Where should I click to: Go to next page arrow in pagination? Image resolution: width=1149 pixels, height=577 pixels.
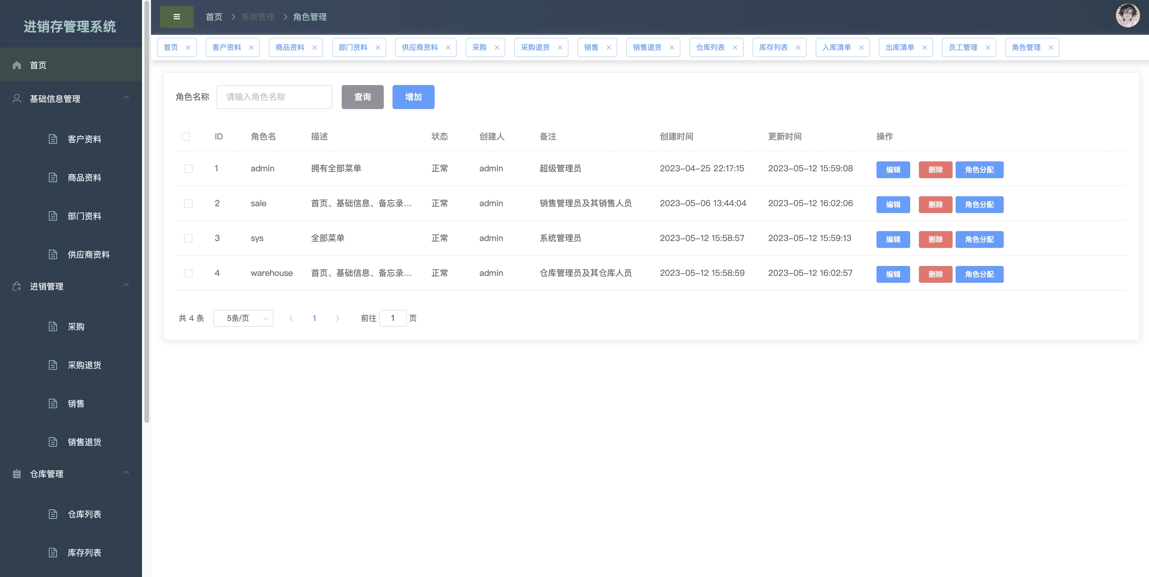click(x=337, y=318)
